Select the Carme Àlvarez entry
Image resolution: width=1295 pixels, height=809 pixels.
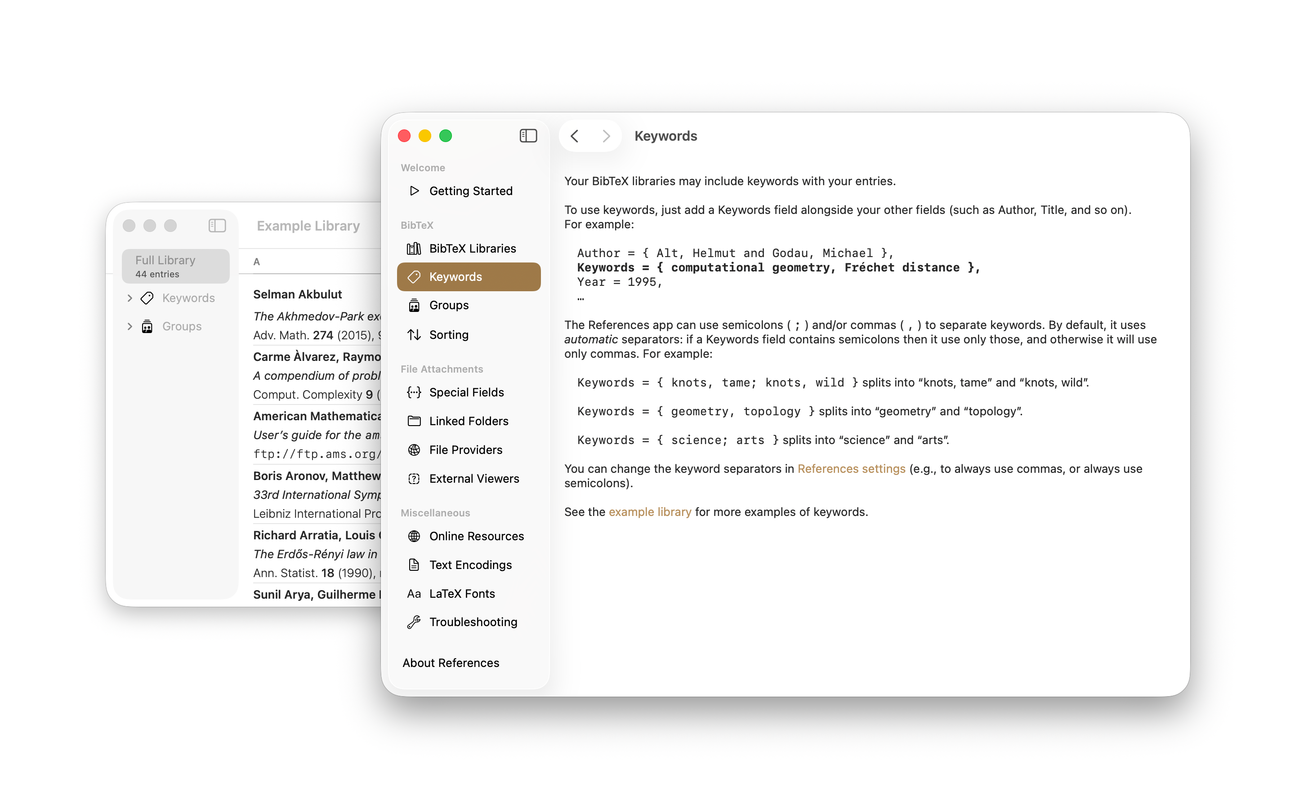point(317,376)
